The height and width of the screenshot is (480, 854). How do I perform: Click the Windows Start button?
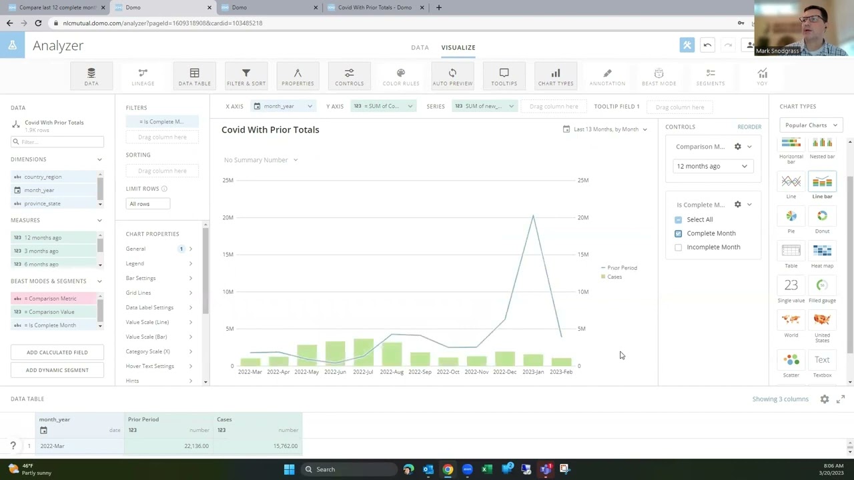click(289, 469)
